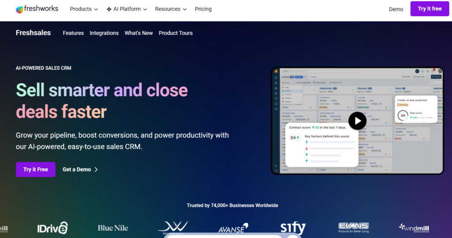Click the hero Try it Free button
Image resolution: width=452 pixels, height=238 pixels.
coord(35,170)
